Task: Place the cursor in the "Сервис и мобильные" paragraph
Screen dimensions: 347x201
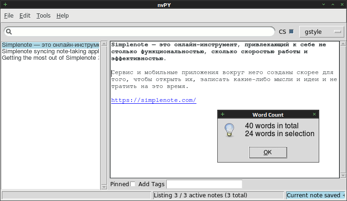Action: (x=224, y=79)
